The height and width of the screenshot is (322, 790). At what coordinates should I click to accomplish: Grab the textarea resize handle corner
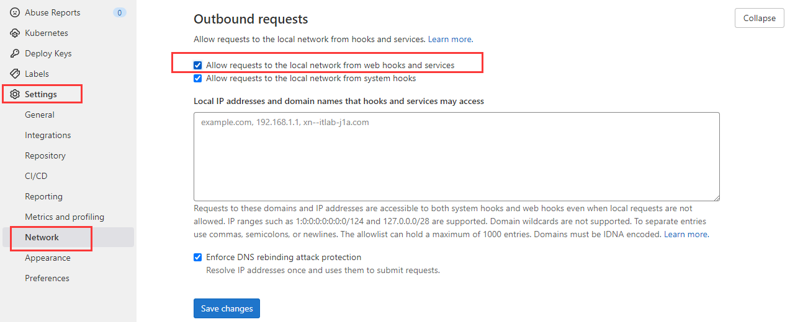(x=716, y=198)
